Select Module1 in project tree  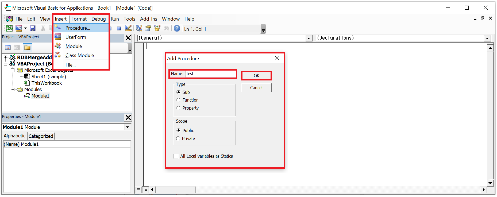(x=40, y=96)
